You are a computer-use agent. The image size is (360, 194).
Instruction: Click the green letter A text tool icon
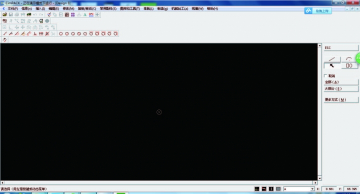tap(85, 14)
